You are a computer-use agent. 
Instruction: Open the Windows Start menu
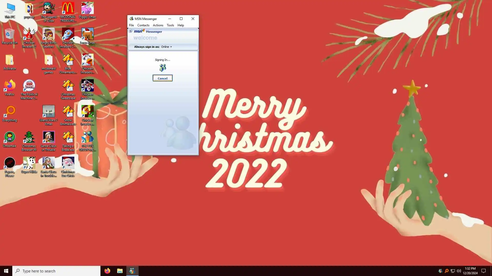tap(6, 271)
